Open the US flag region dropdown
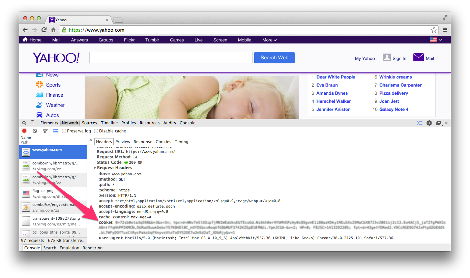The width and height of the screenshot is (470, 278). tap(436, 40)
